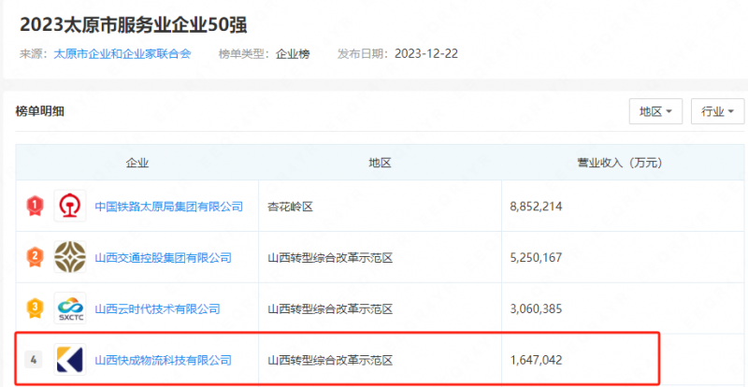Open the 地区 filter dropdown
This screenshot has height=387, width=748.
coord(655,111)
